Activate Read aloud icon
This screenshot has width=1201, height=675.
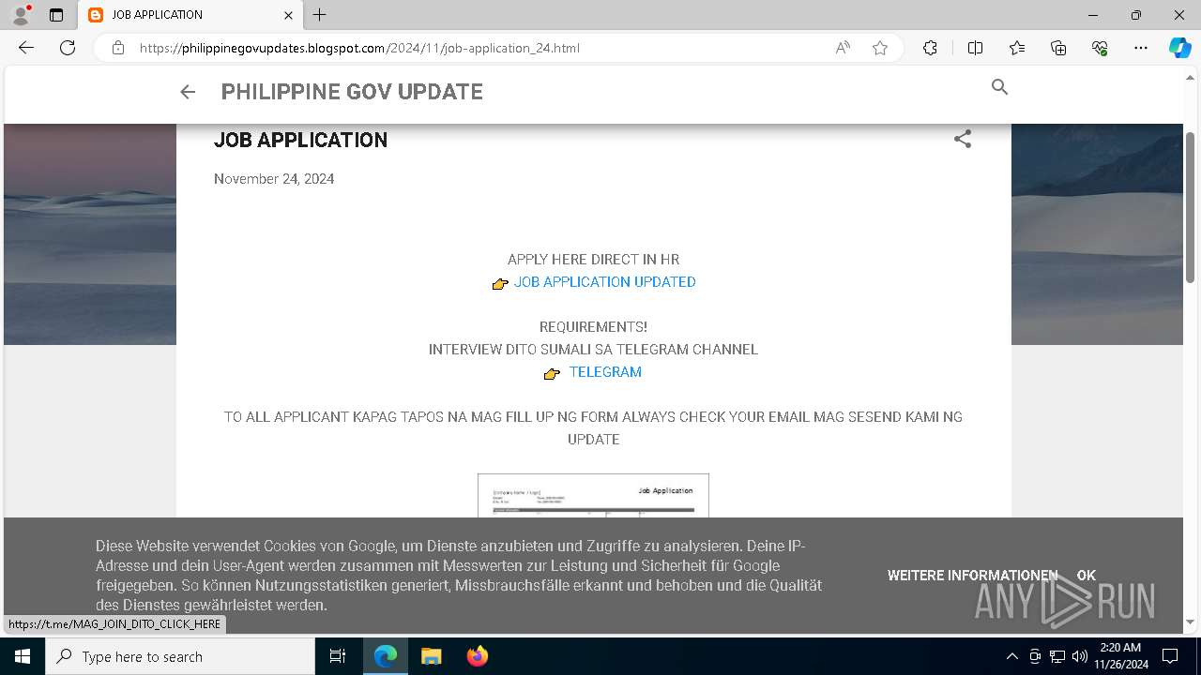click(x=843, y=48)
